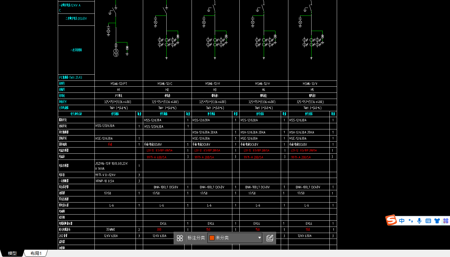The image size is (450, 257).
Task: Toggle the punctuation mode icon
Action: [x=411, y=221]
